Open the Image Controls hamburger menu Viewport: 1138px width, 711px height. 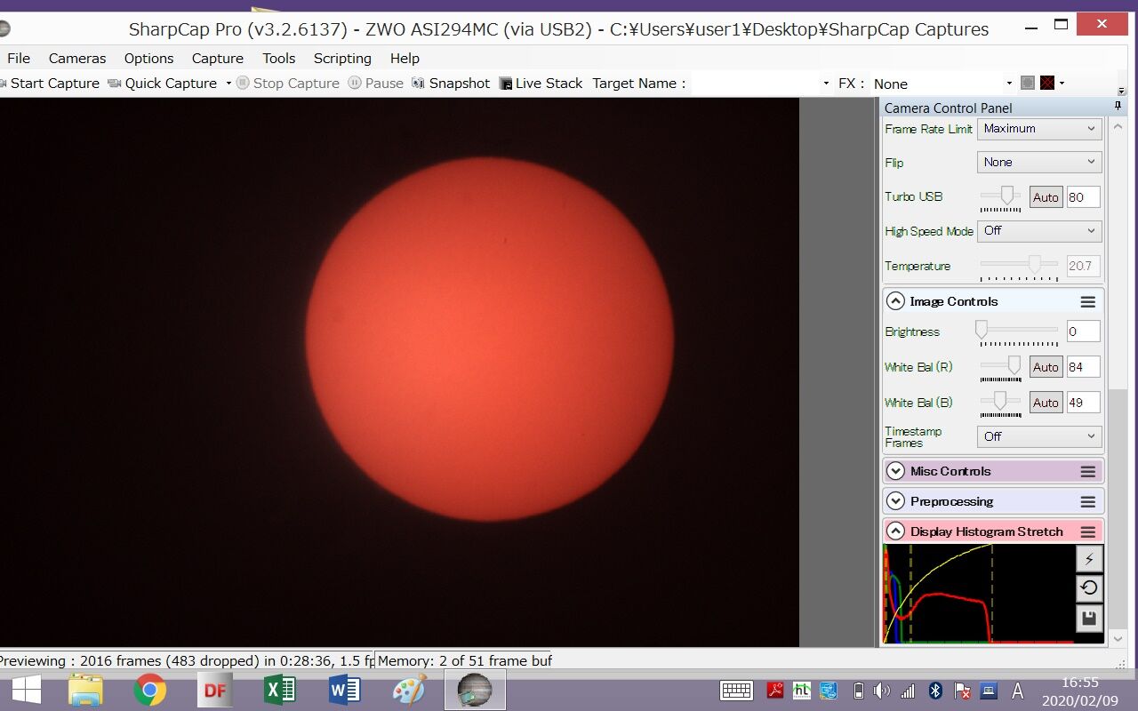[x=1087, y=302]
